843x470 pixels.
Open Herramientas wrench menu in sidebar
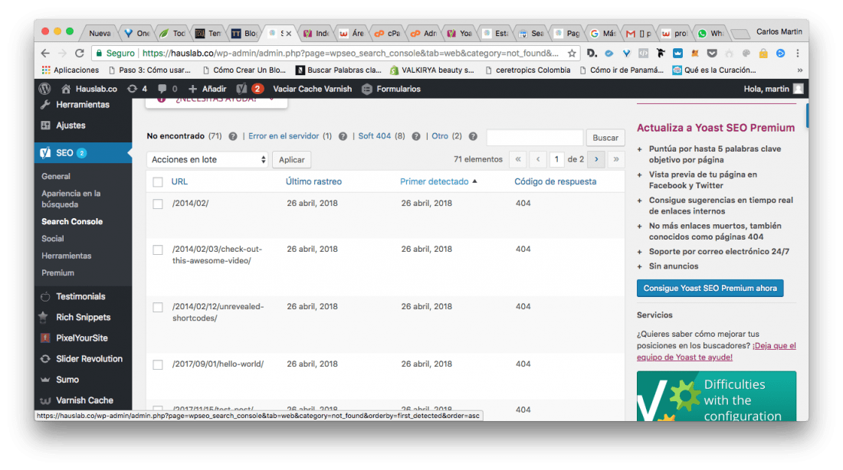pyautogui.click(x=83, y=105)
